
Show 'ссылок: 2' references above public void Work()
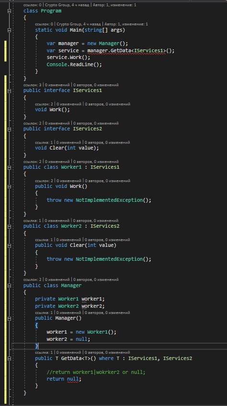point(44,181)
